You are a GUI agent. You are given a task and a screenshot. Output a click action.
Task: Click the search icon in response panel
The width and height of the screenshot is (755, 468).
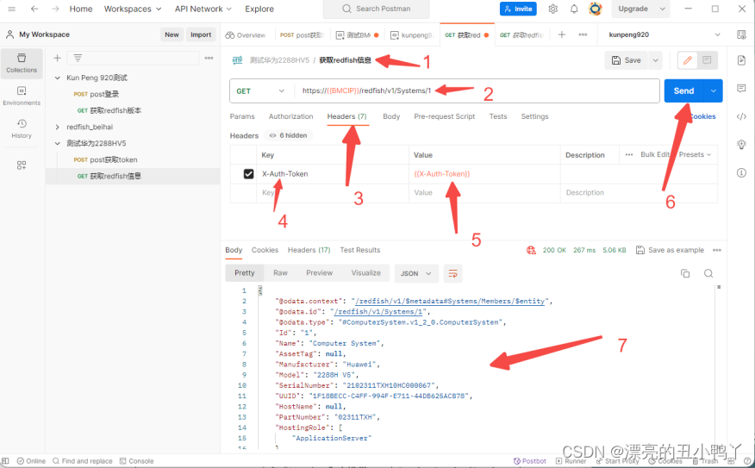(708, 273)
